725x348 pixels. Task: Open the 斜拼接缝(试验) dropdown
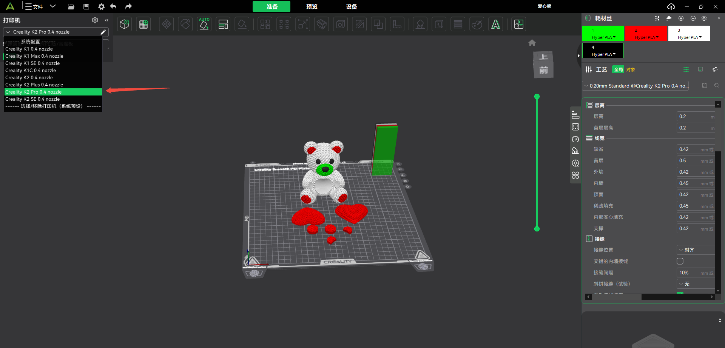click(x=696, y=284)
